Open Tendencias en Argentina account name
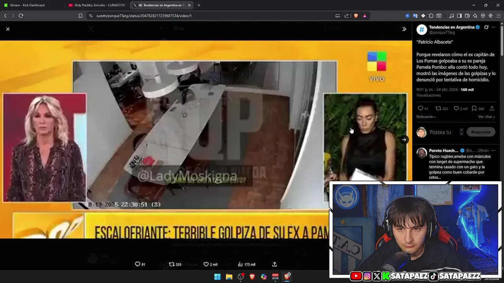The width and height of the screenshot is (504, 283). 452,27
